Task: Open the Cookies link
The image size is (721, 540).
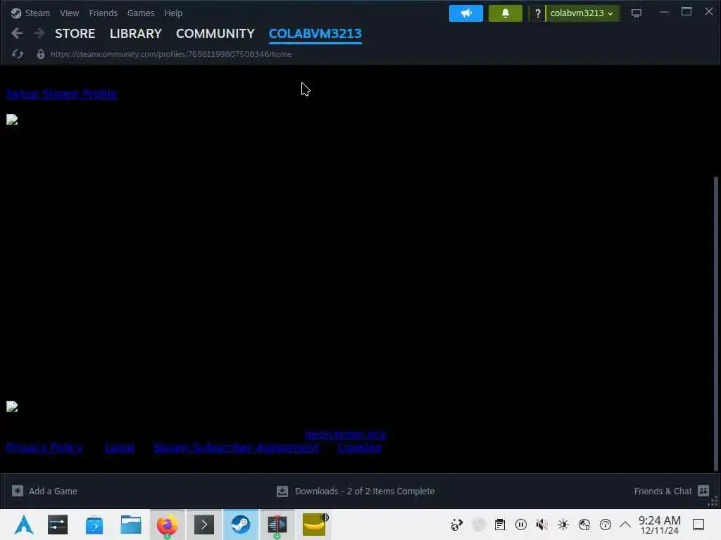Action: (359, 447)
